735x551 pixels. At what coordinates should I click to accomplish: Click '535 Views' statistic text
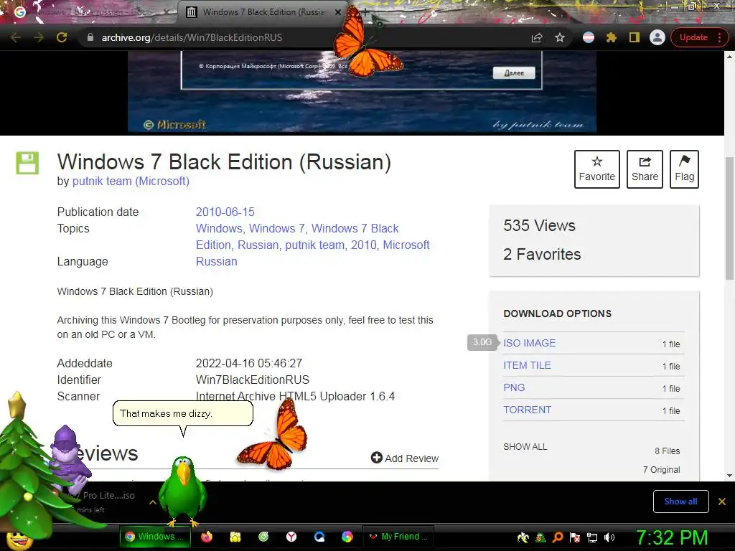pyautogui.click(x=539, y=225)
